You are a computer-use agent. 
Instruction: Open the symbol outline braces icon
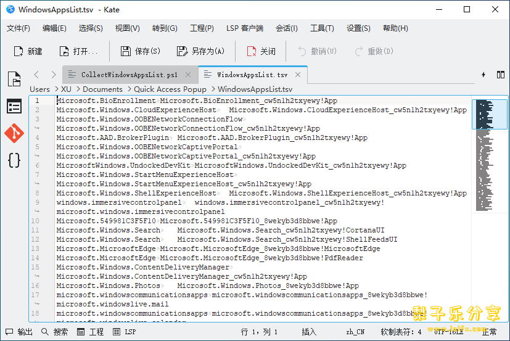coord(14,160)
